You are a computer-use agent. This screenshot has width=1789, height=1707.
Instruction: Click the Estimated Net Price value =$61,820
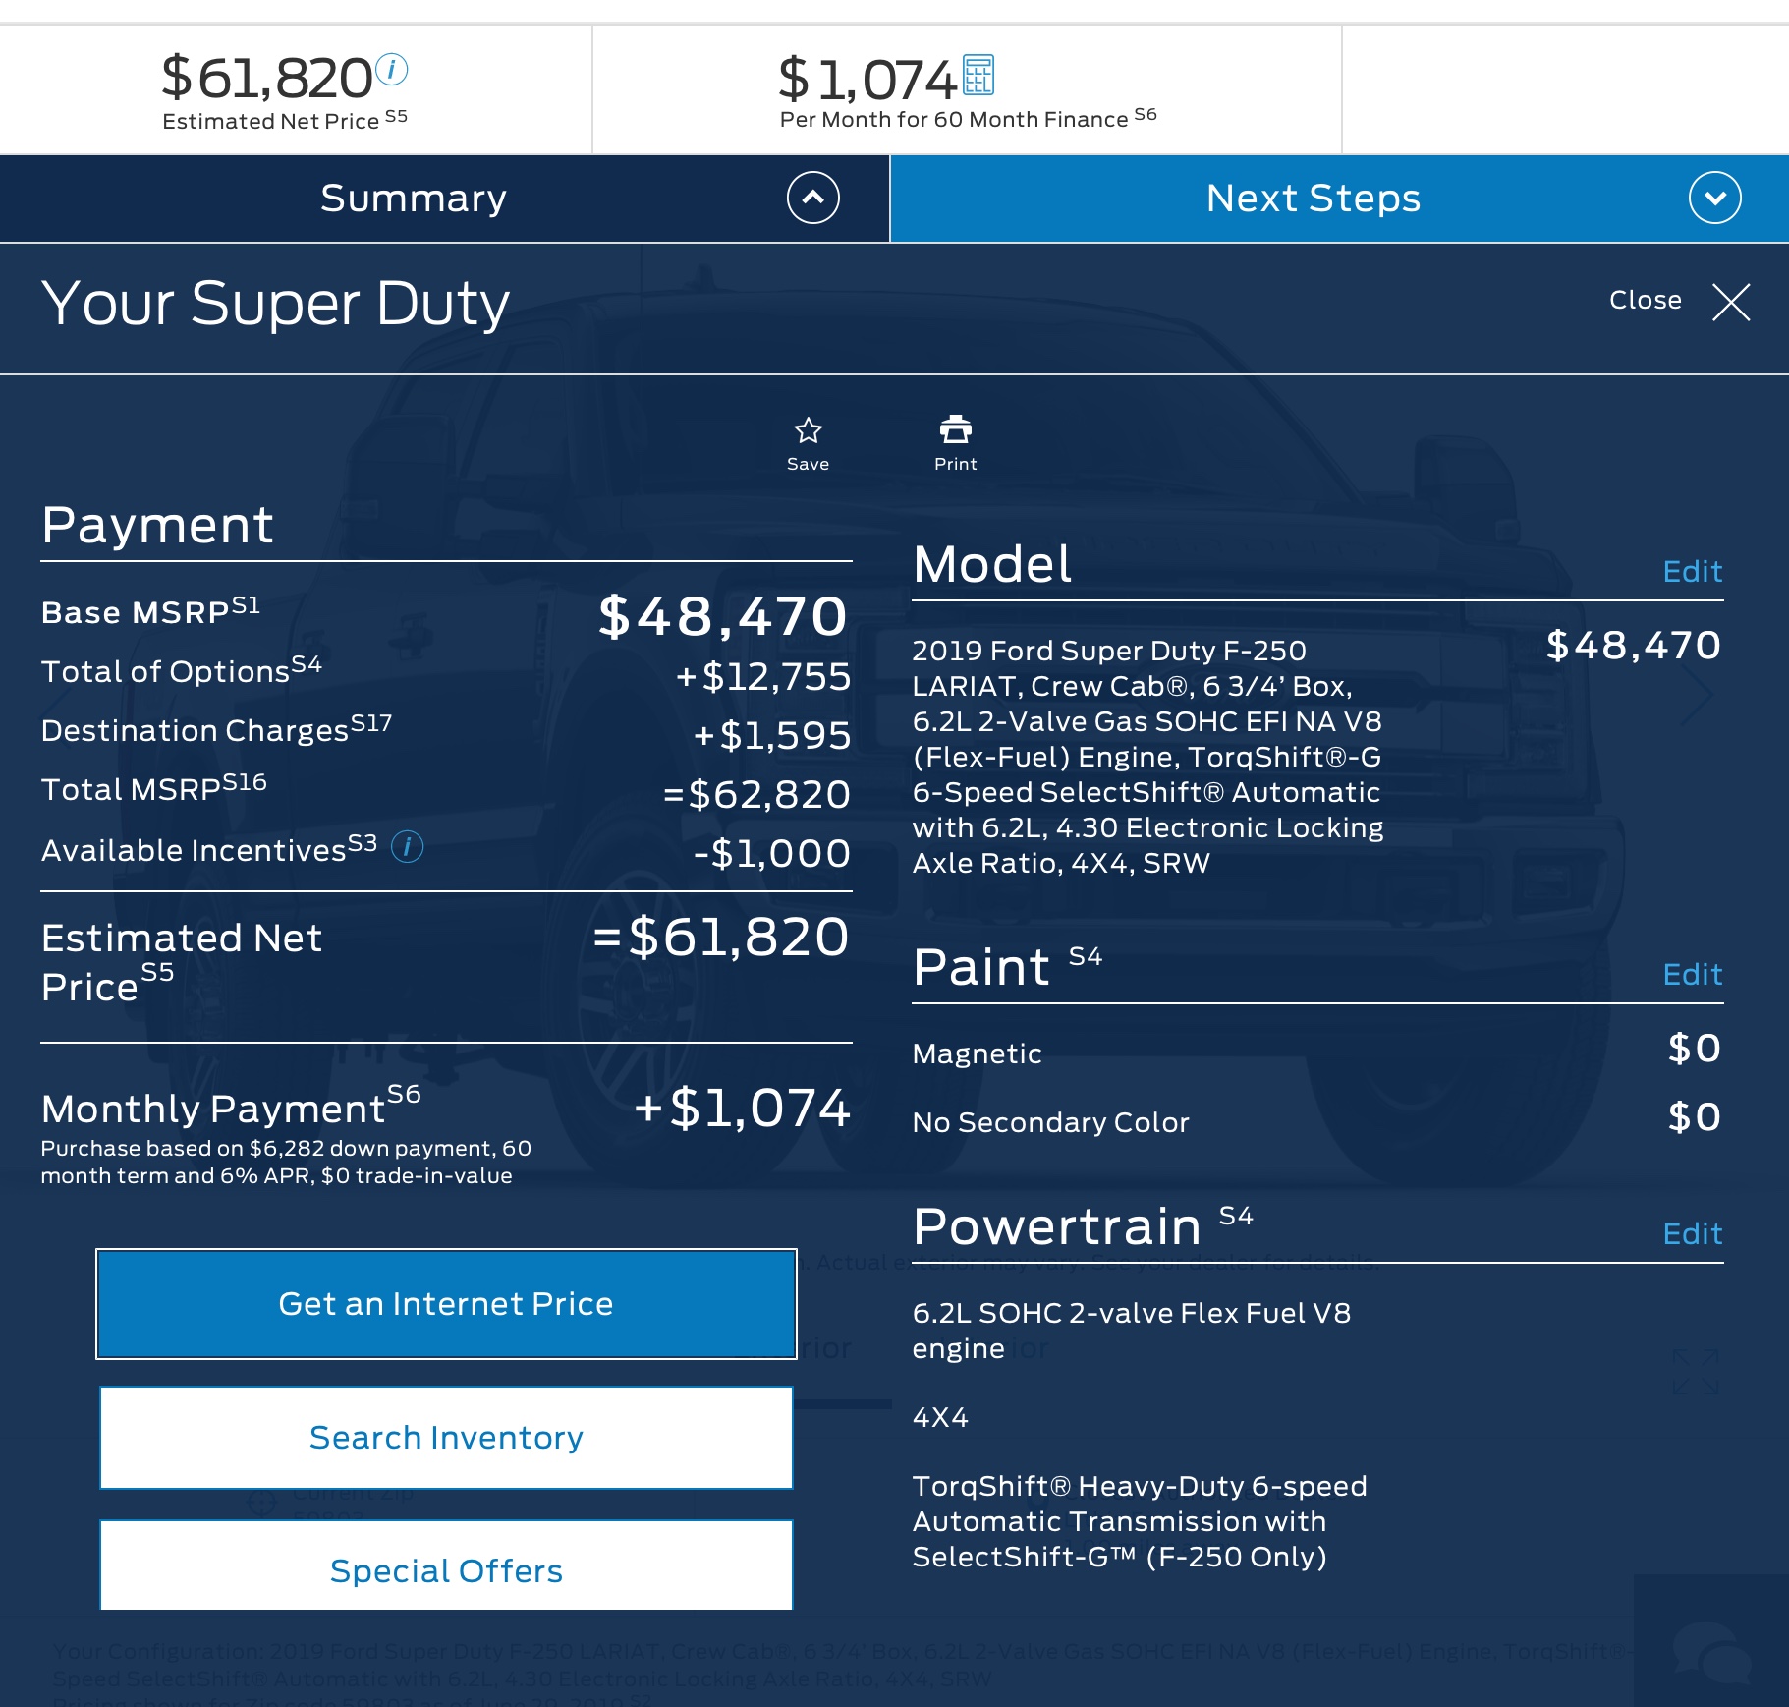721,937
